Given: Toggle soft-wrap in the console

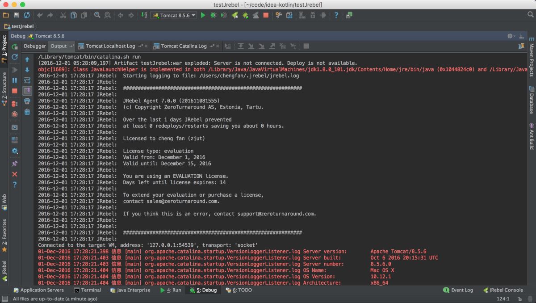Looking at the screenshot, I should click(27, 80).
